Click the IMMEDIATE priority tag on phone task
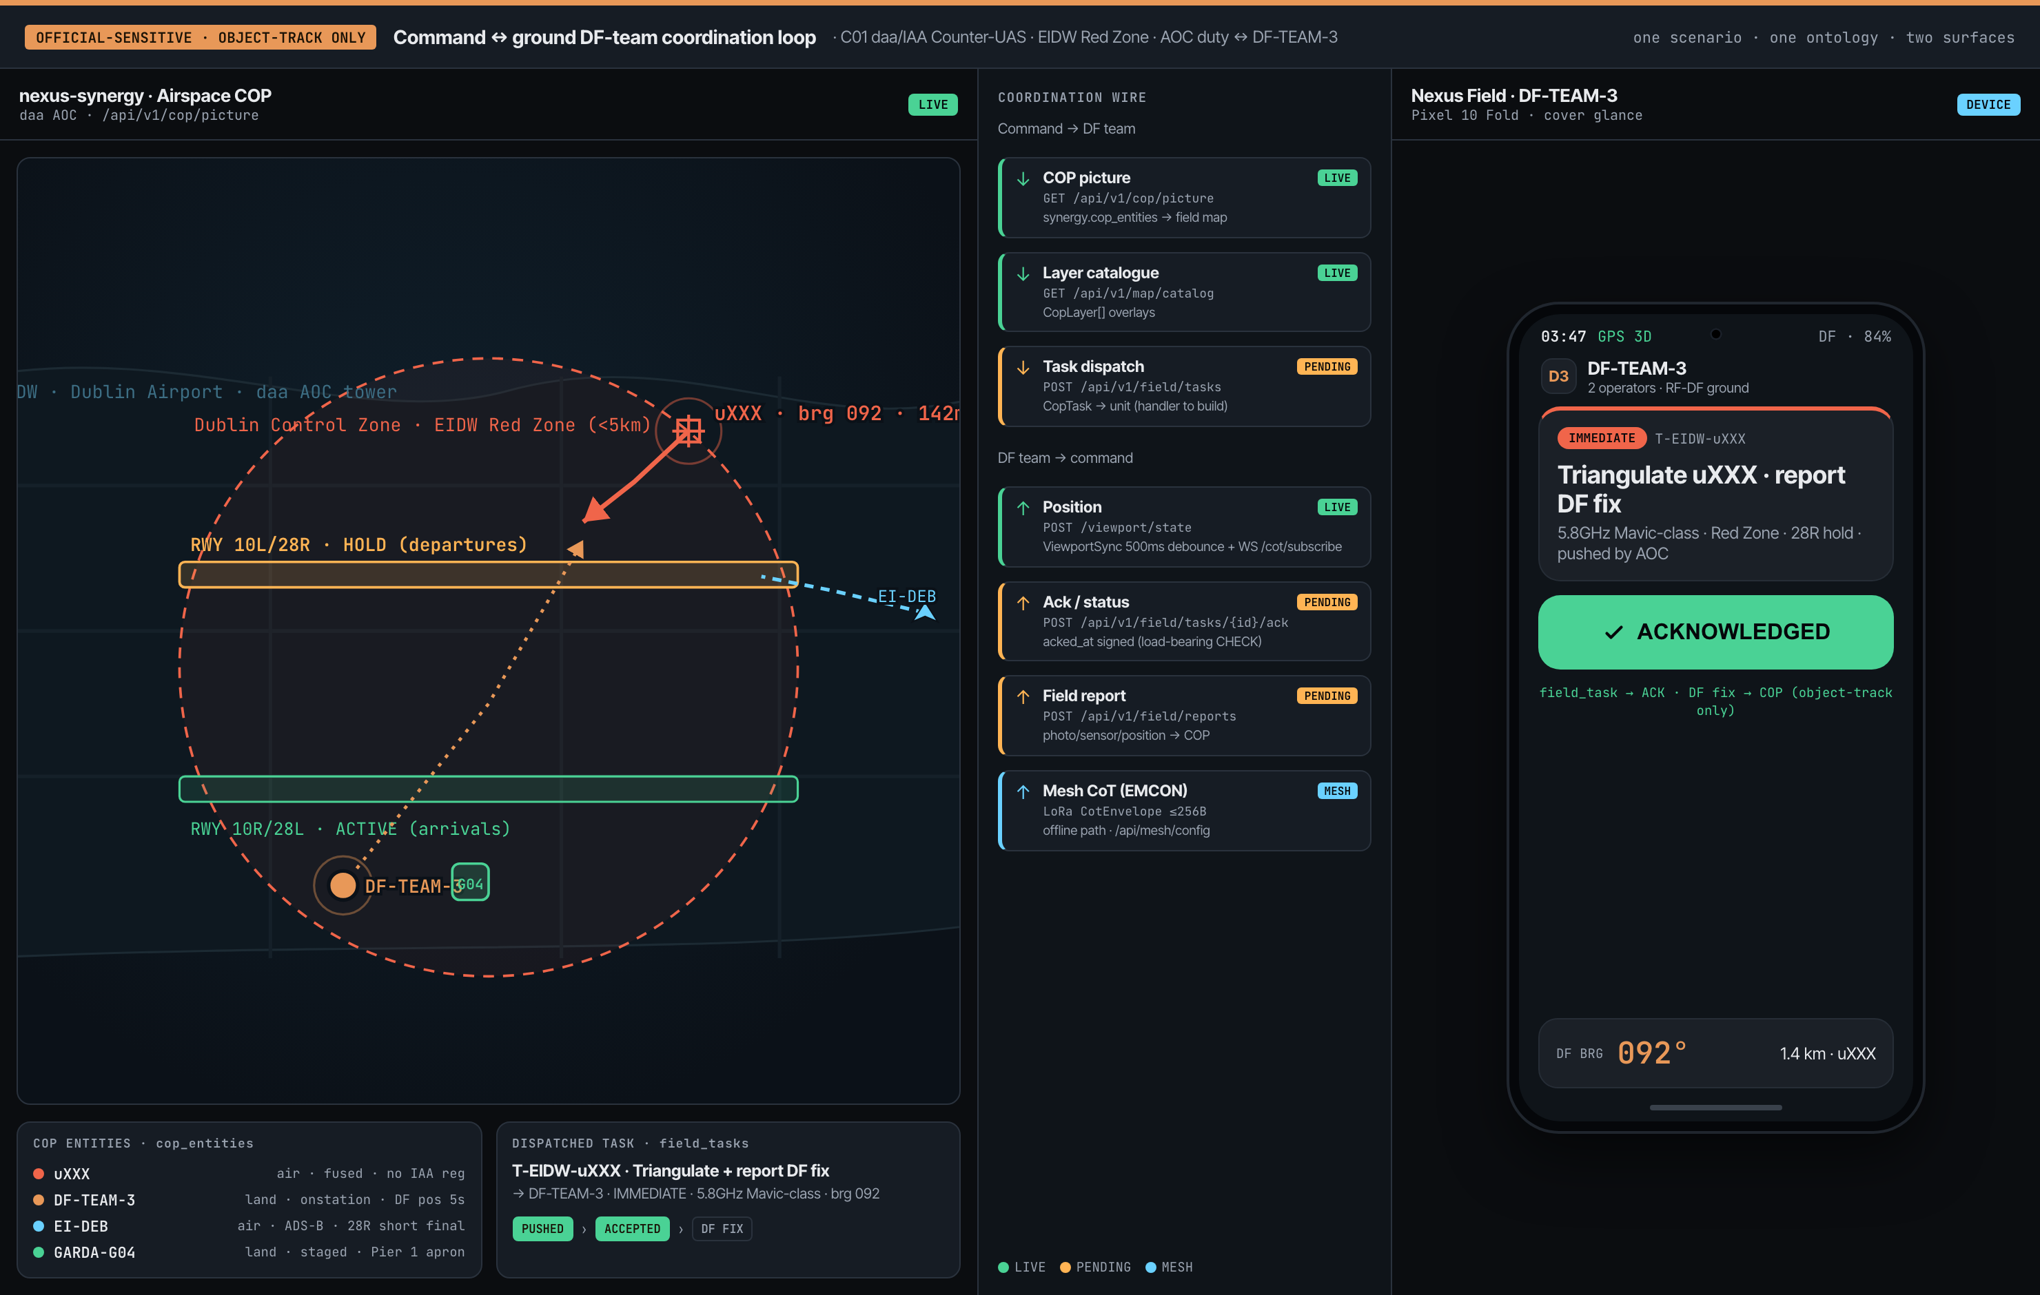The image size is (2040, 1295). click(x=1601, y=438)
